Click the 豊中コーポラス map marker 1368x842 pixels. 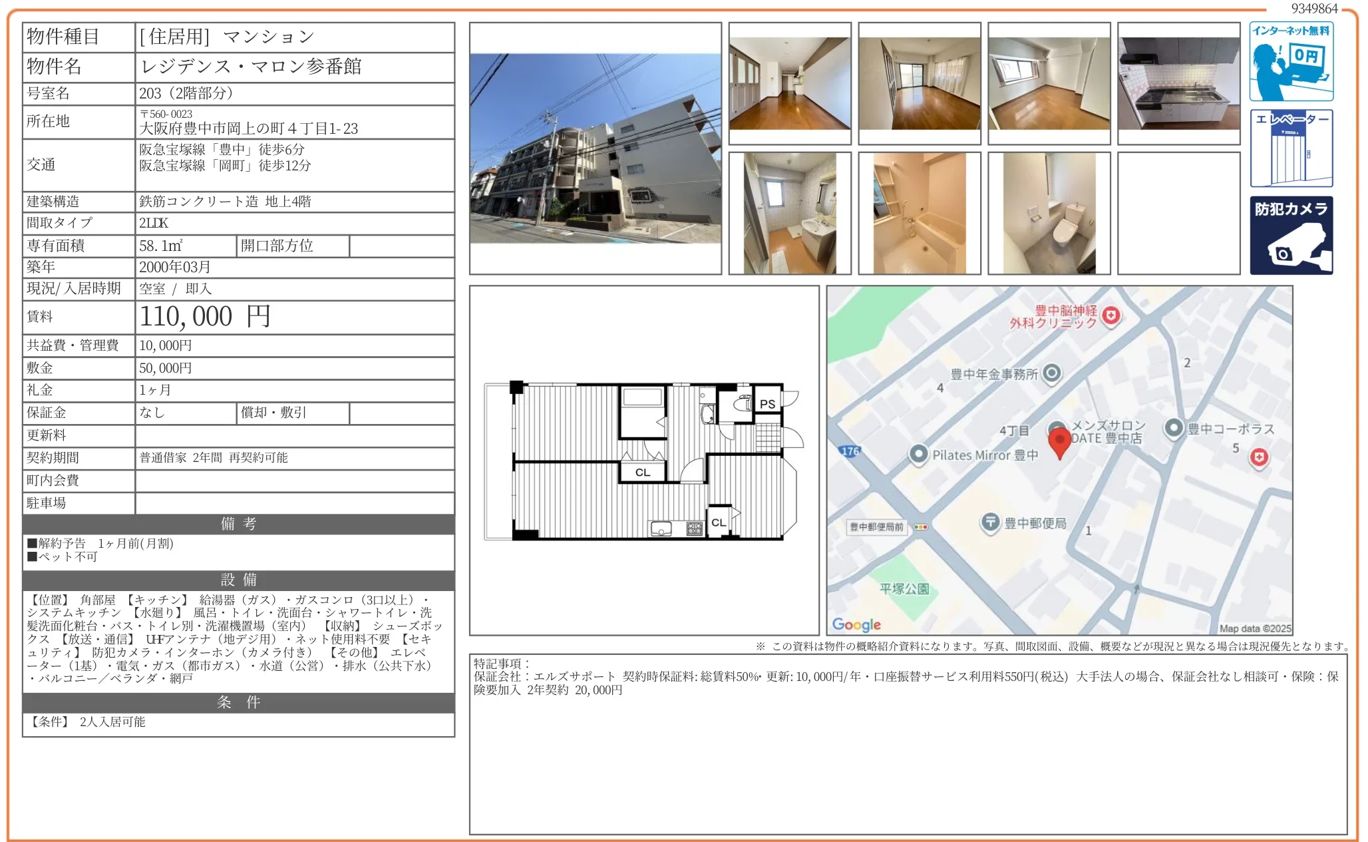pos(1174,428)
